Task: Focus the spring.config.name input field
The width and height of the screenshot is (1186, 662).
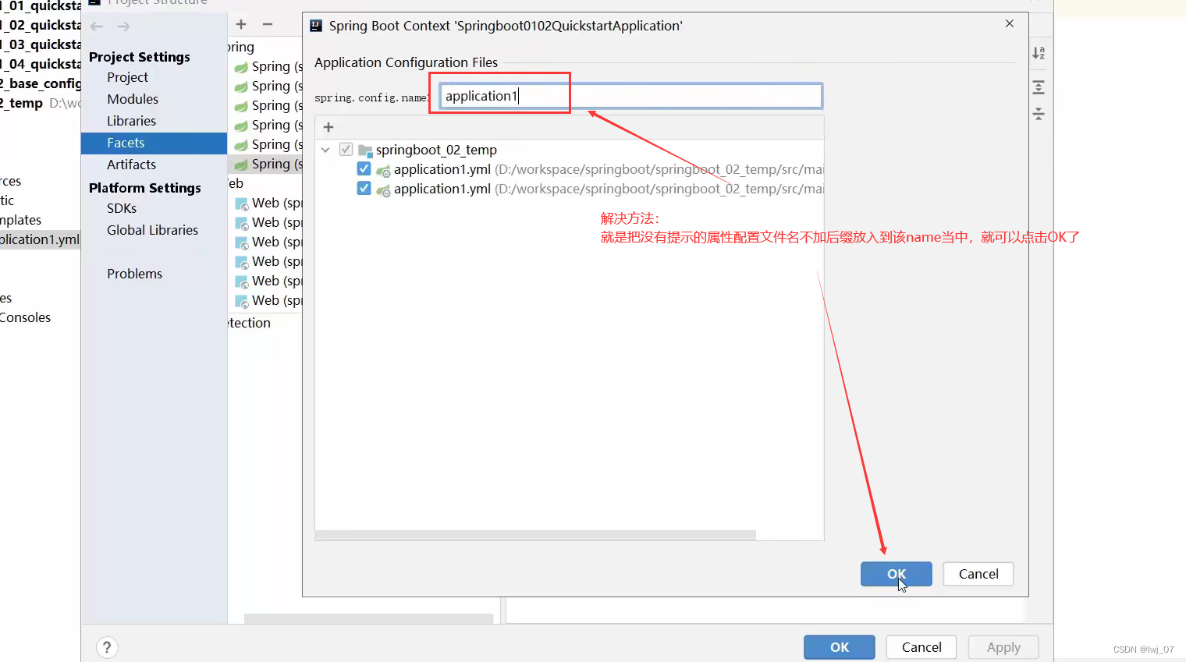Action: coord(630,96)
